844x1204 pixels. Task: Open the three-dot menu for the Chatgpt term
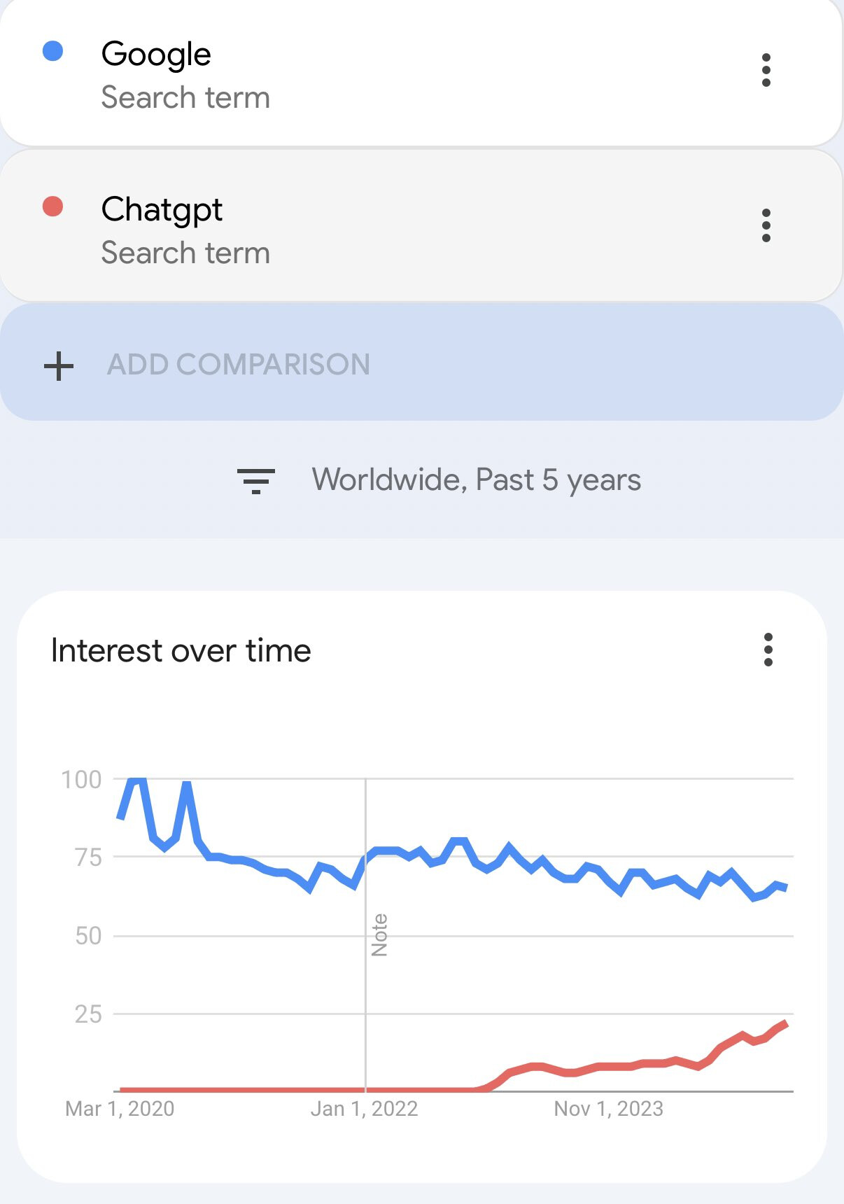pos(766,225)
